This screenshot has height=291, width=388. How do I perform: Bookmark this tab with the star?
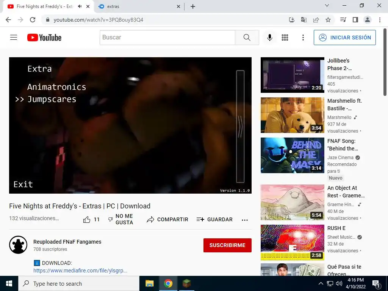click(328, 20)
